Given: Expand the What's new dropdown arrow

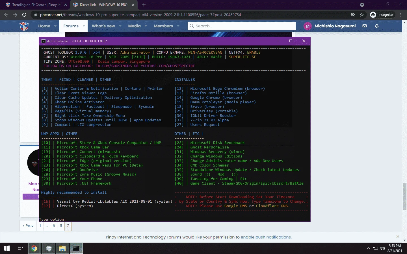Looking at the screenshot, I should [120, 26].
